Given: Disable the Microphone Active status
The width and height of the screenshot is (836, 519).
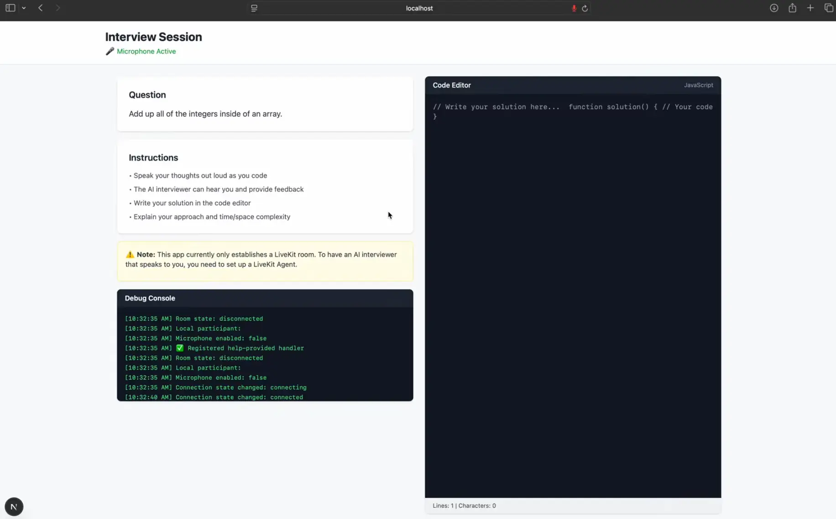Looking at the screenshot, I should pos(146,51).
